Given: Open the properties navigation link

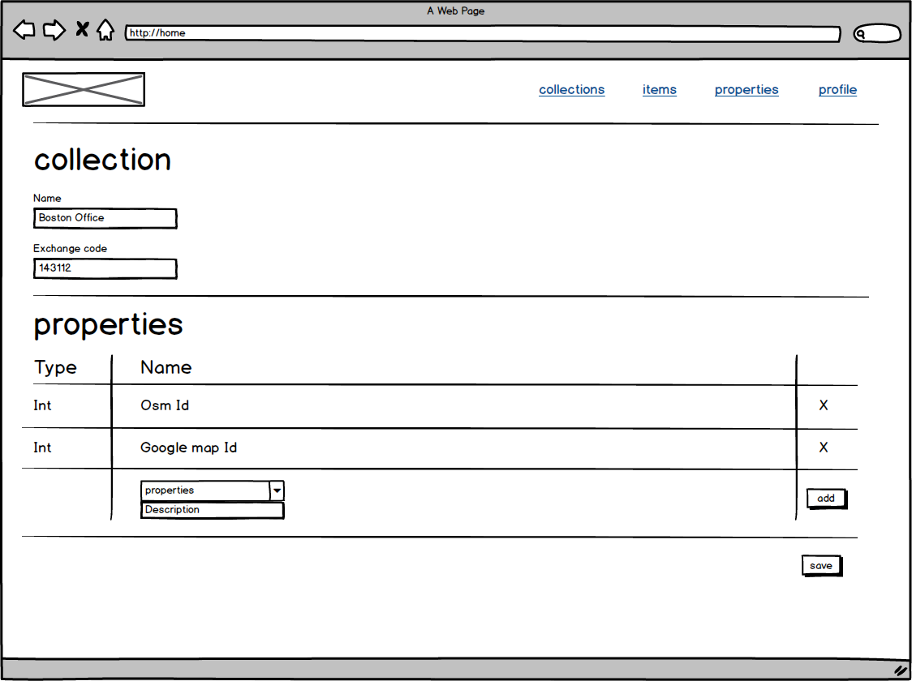Looking at the screenshot, I should [746, 89].
